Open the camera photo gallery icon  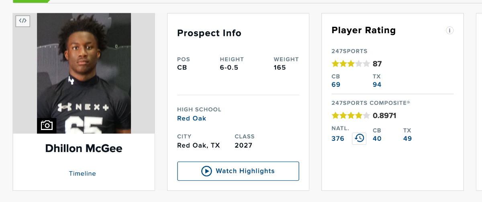click(x=47, y=126)
